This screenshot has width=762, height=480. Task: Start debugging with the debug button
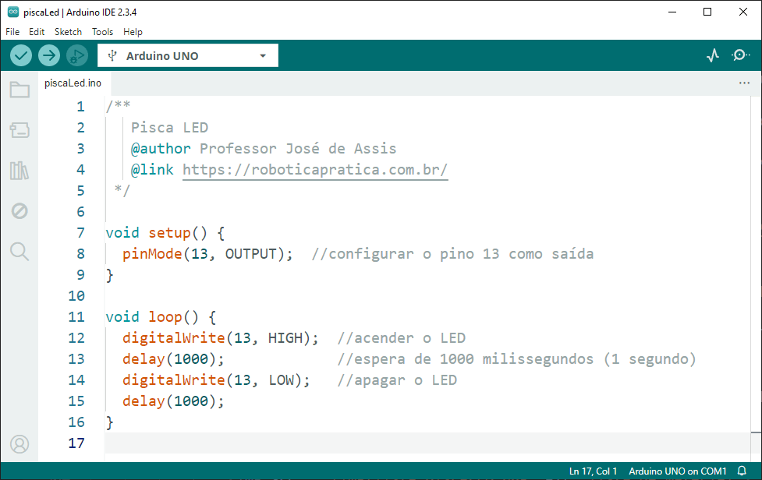coord(76,56)
